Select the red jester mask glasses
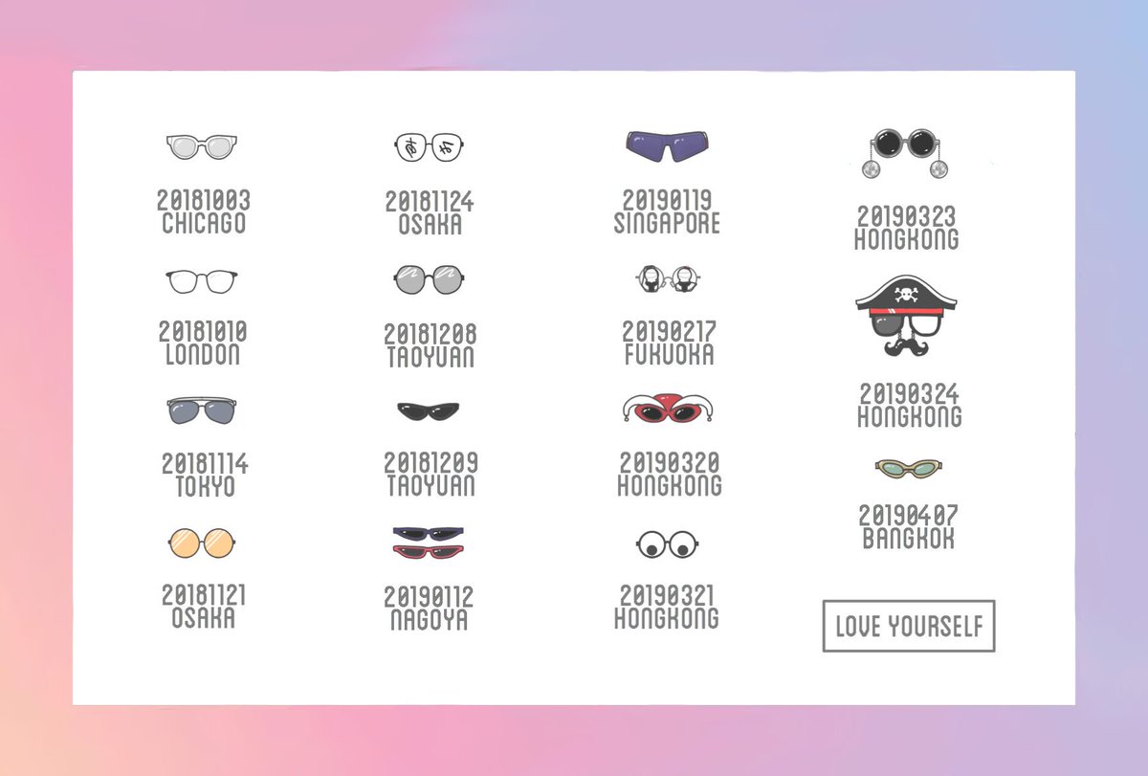The width and height of the screenshot is (1148, 776). point(669,410)
